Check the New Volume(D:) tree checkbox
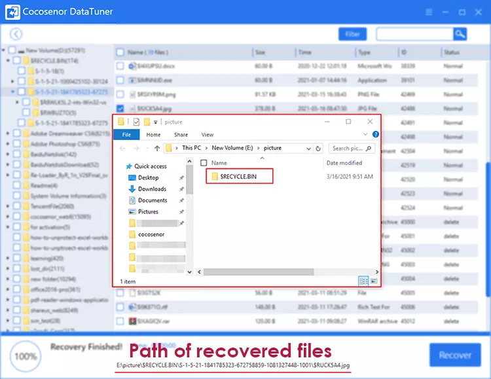 12,50
